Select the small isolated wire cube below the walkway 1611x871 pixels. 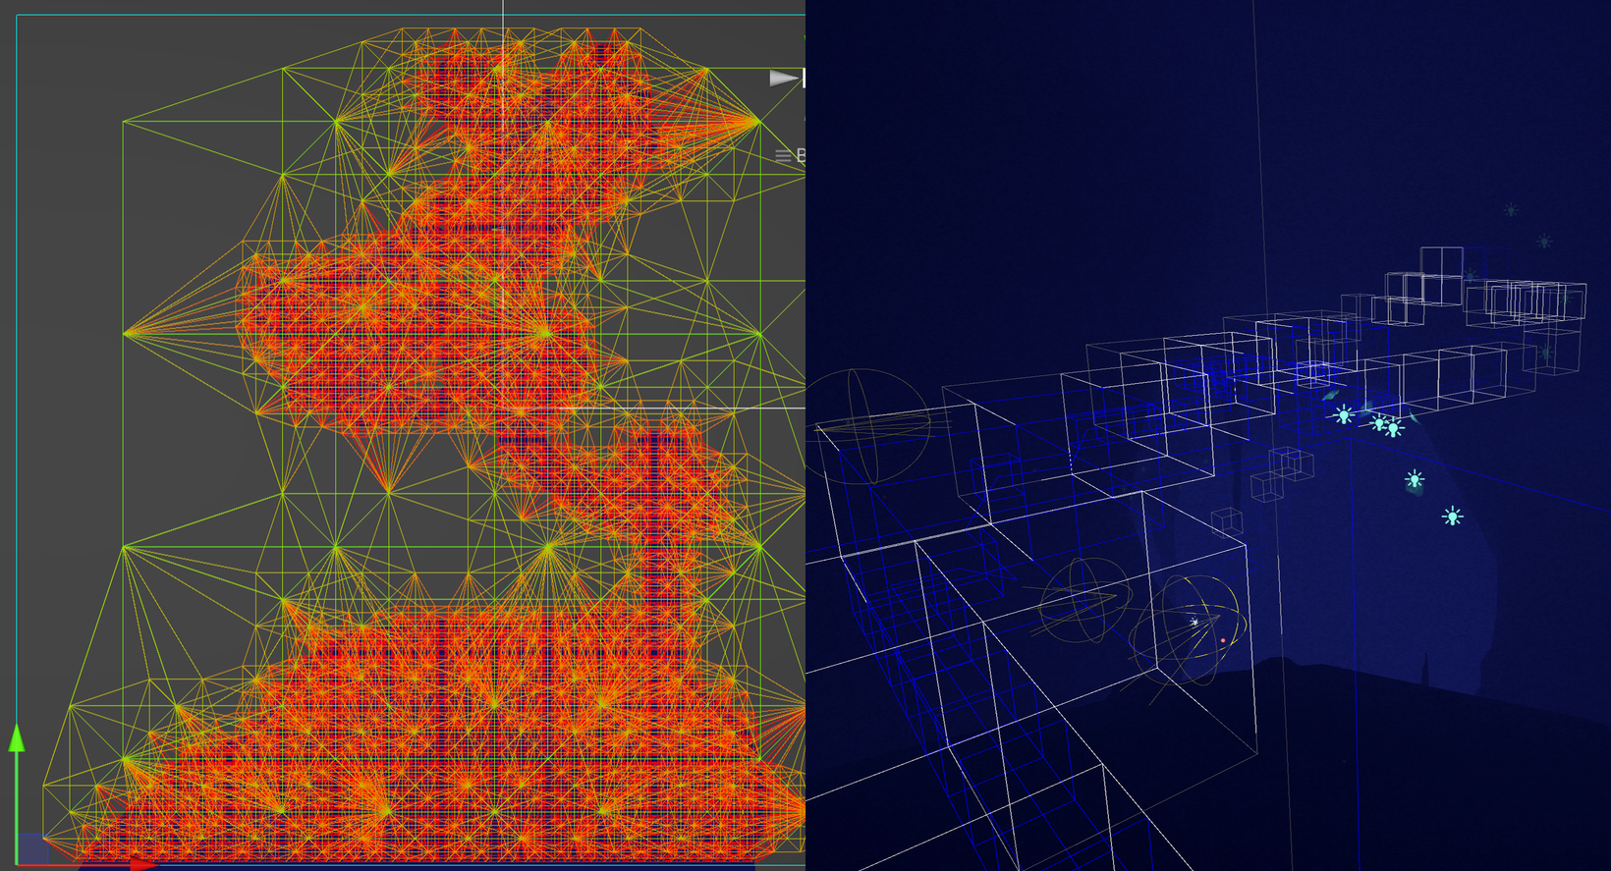(x=1227, y=521)
